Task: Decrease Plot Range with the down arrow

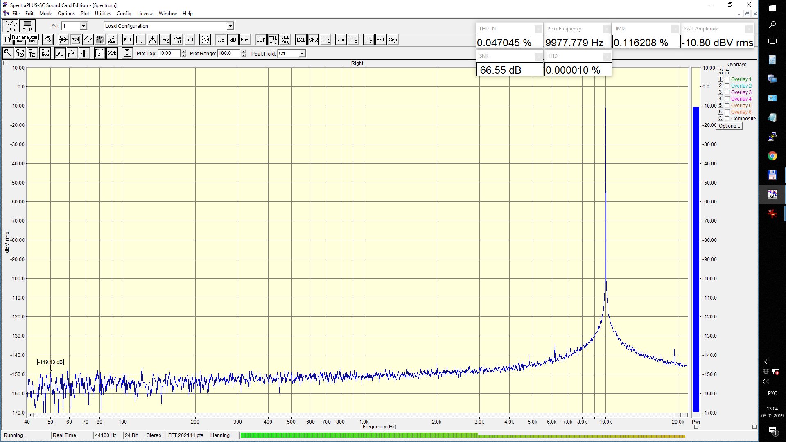Action: pos(244,55)
